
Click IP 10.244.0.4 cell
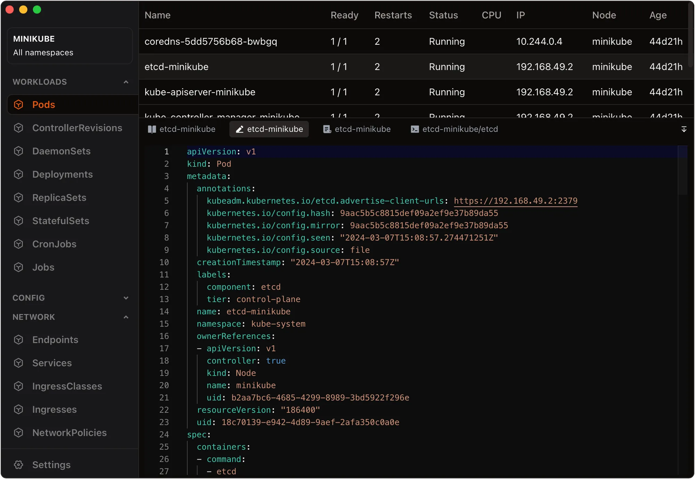click(x=539, y=41)
